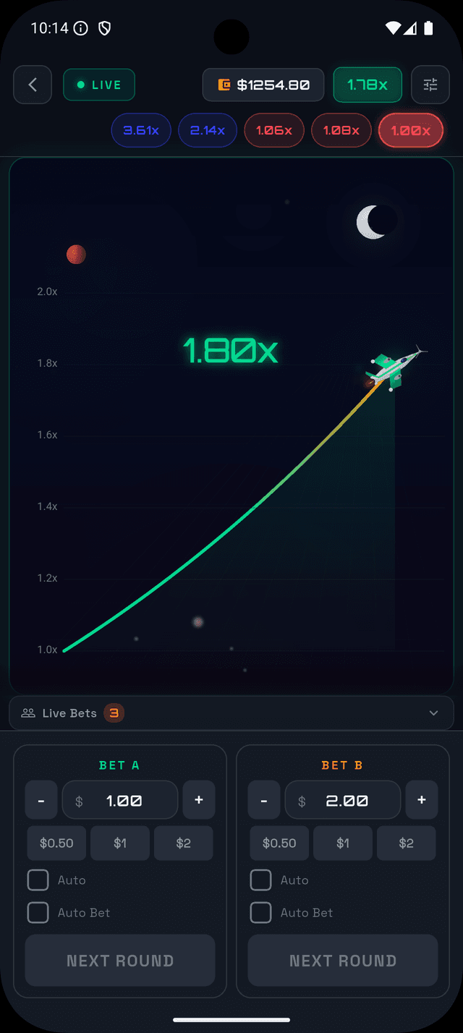The image size is (463, 1033).
Task: Tap the wallet icon beside balance
Action: point(225,85)
